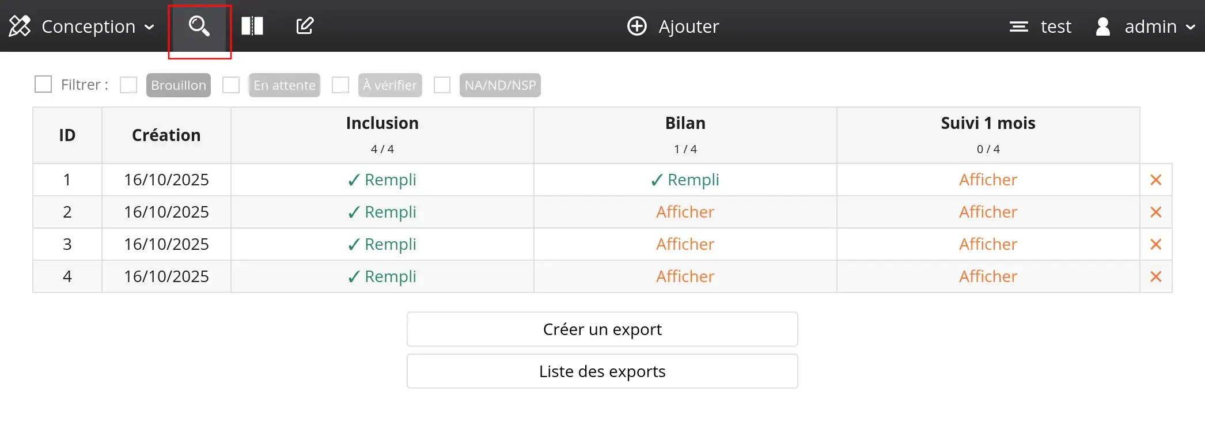
Task: Click the plus icon next to Ajouter
Action: [636, 26]
